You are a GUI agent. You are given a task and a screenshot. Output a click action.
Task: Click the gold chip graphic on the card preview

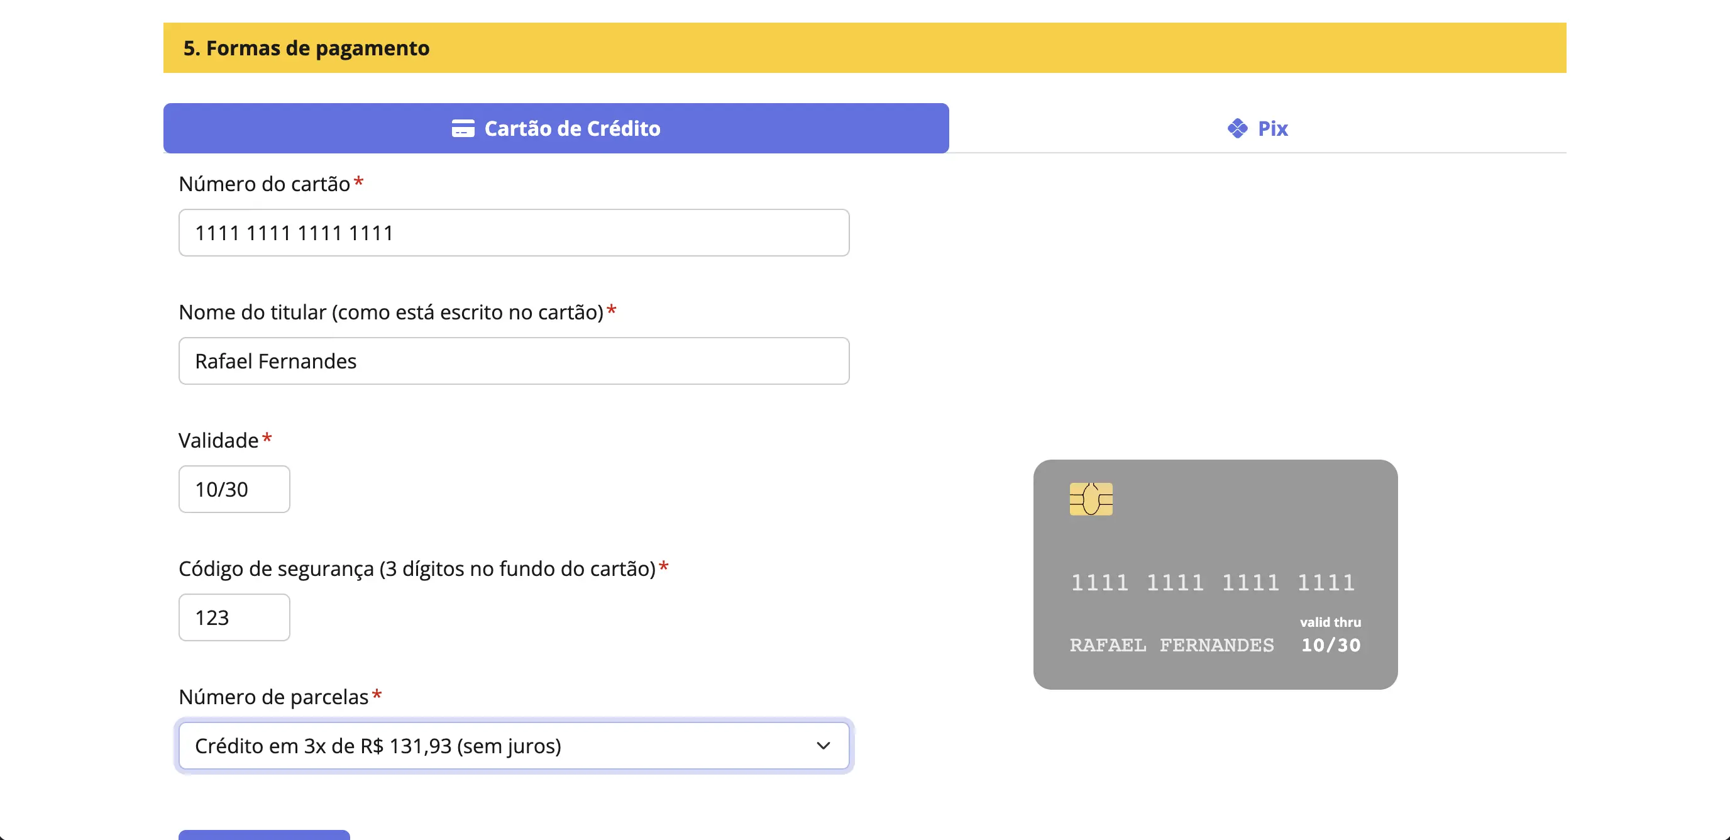point(1091,498)
